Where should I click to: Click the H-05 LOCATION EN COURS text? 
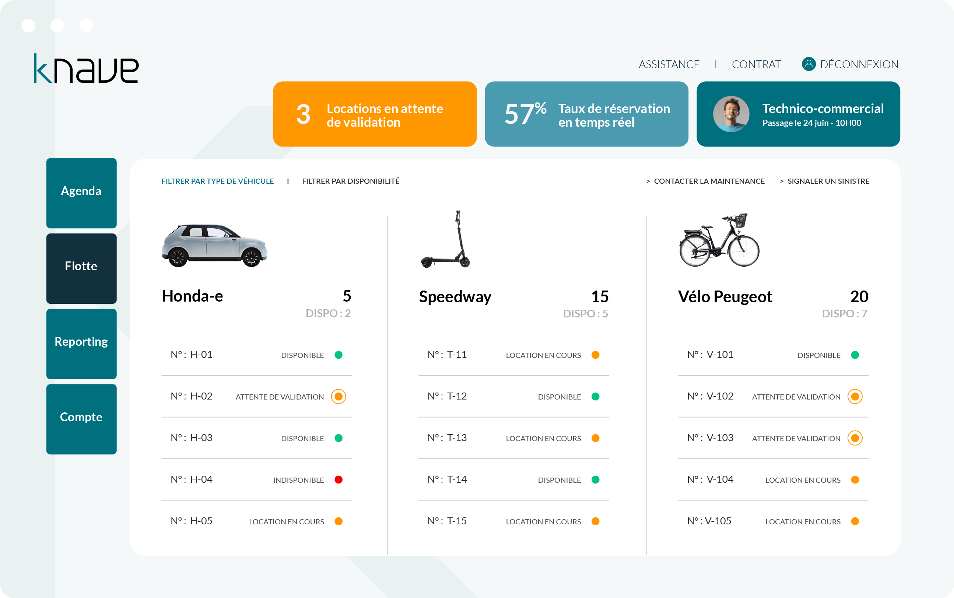(x=286, y=522)
